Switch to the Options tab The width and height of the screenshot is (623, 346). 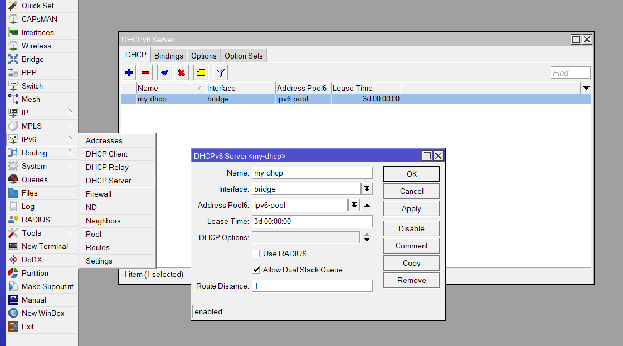click(x=204, y=56)
